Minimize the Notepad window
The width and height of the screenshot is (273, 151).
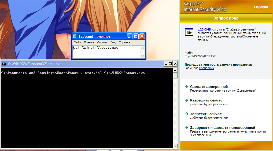(x=130, y=36)
